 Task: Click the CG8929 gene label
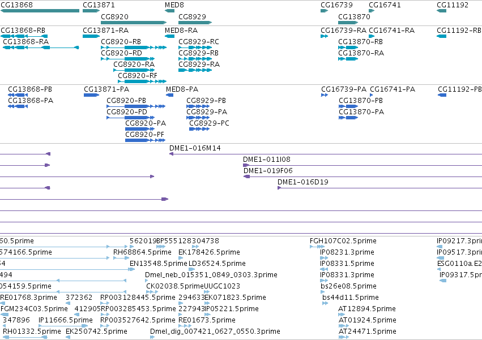[192, 16]
